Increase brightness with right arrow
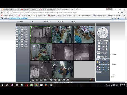The height and width of the screenshot is (95, 127). [x=108, y=62]
